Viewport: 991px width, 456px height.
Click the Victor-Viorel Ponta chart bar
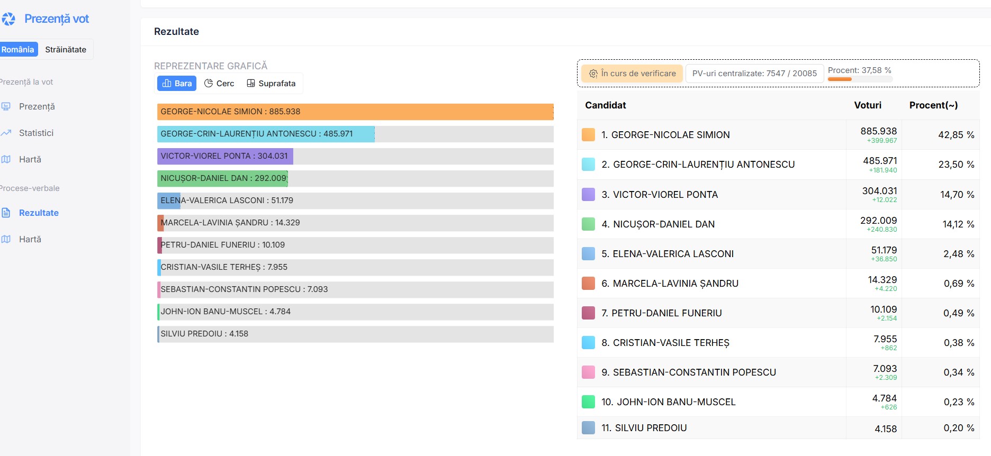click(x=225, y=156)
